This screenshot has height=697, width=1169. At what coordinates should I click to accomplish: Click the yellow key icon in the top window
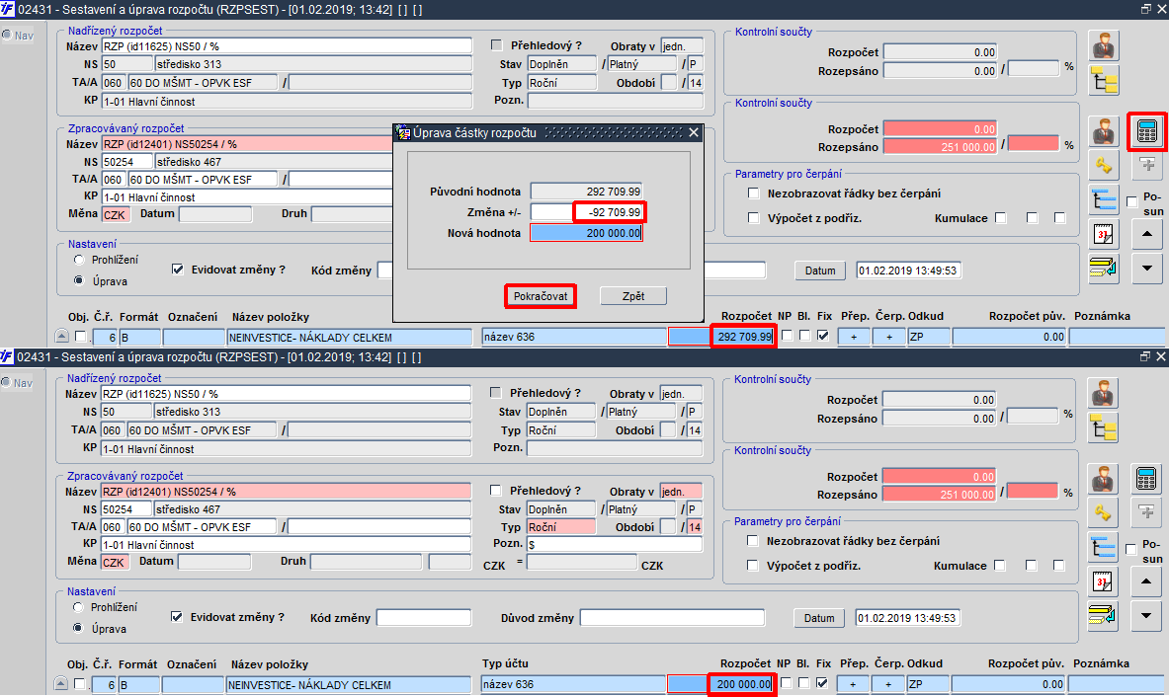coord(1104,165)
